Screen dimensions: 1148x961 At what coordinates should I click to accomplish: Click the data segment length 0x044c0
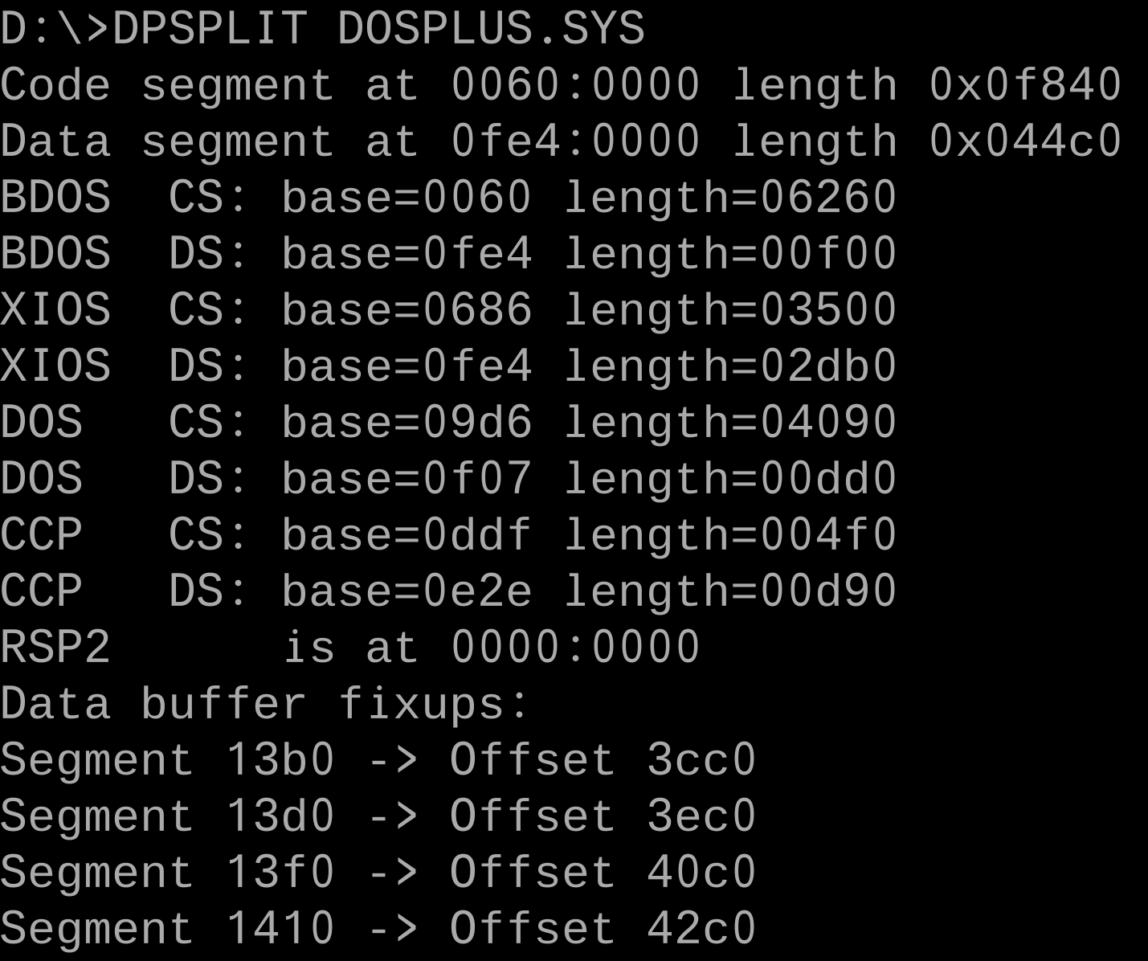1024,142
